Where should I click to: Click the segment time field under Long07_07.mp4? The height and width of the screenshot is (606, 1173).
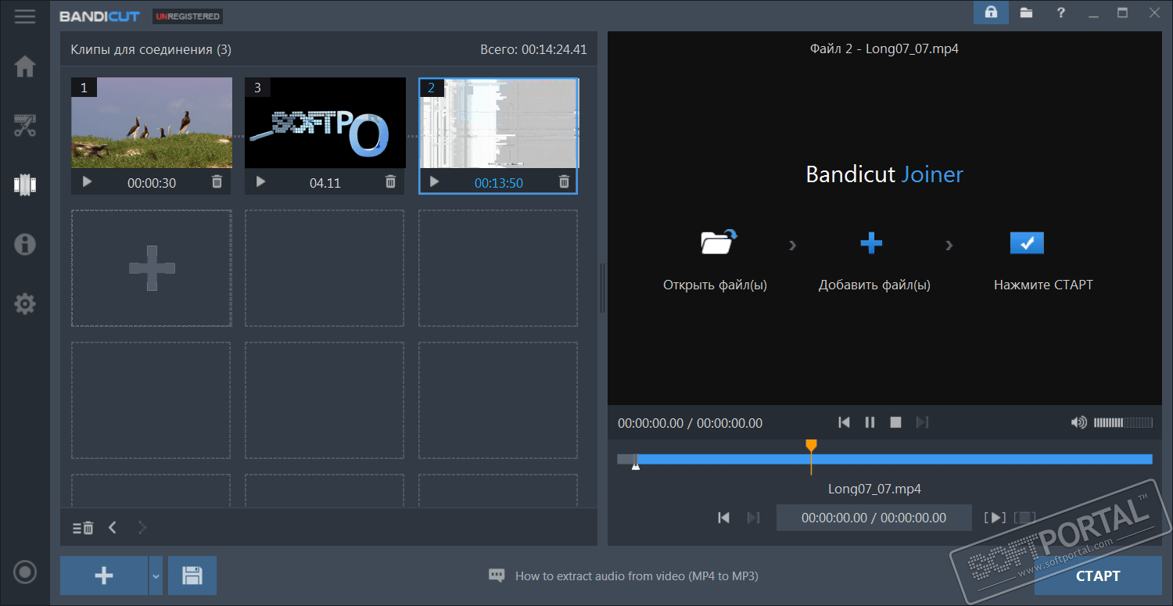pyautogui.click(x=873, y=518)
